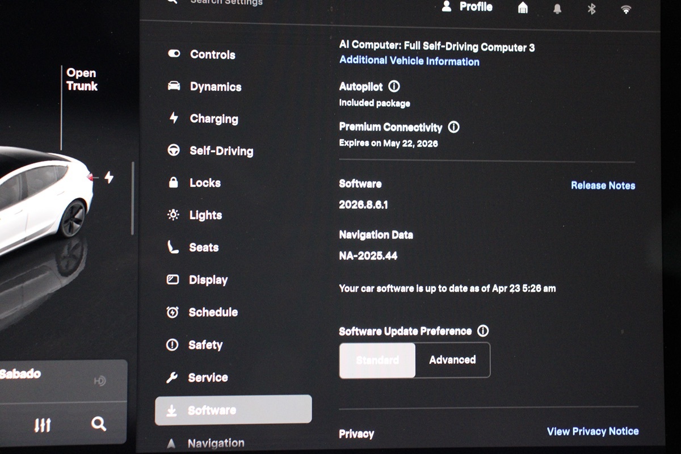This screenshot has width=681, height=454.
Task: Open the Profile person icon
Action: 447,6
